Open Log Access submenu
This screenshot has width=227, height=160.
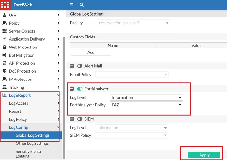(31, 103)
